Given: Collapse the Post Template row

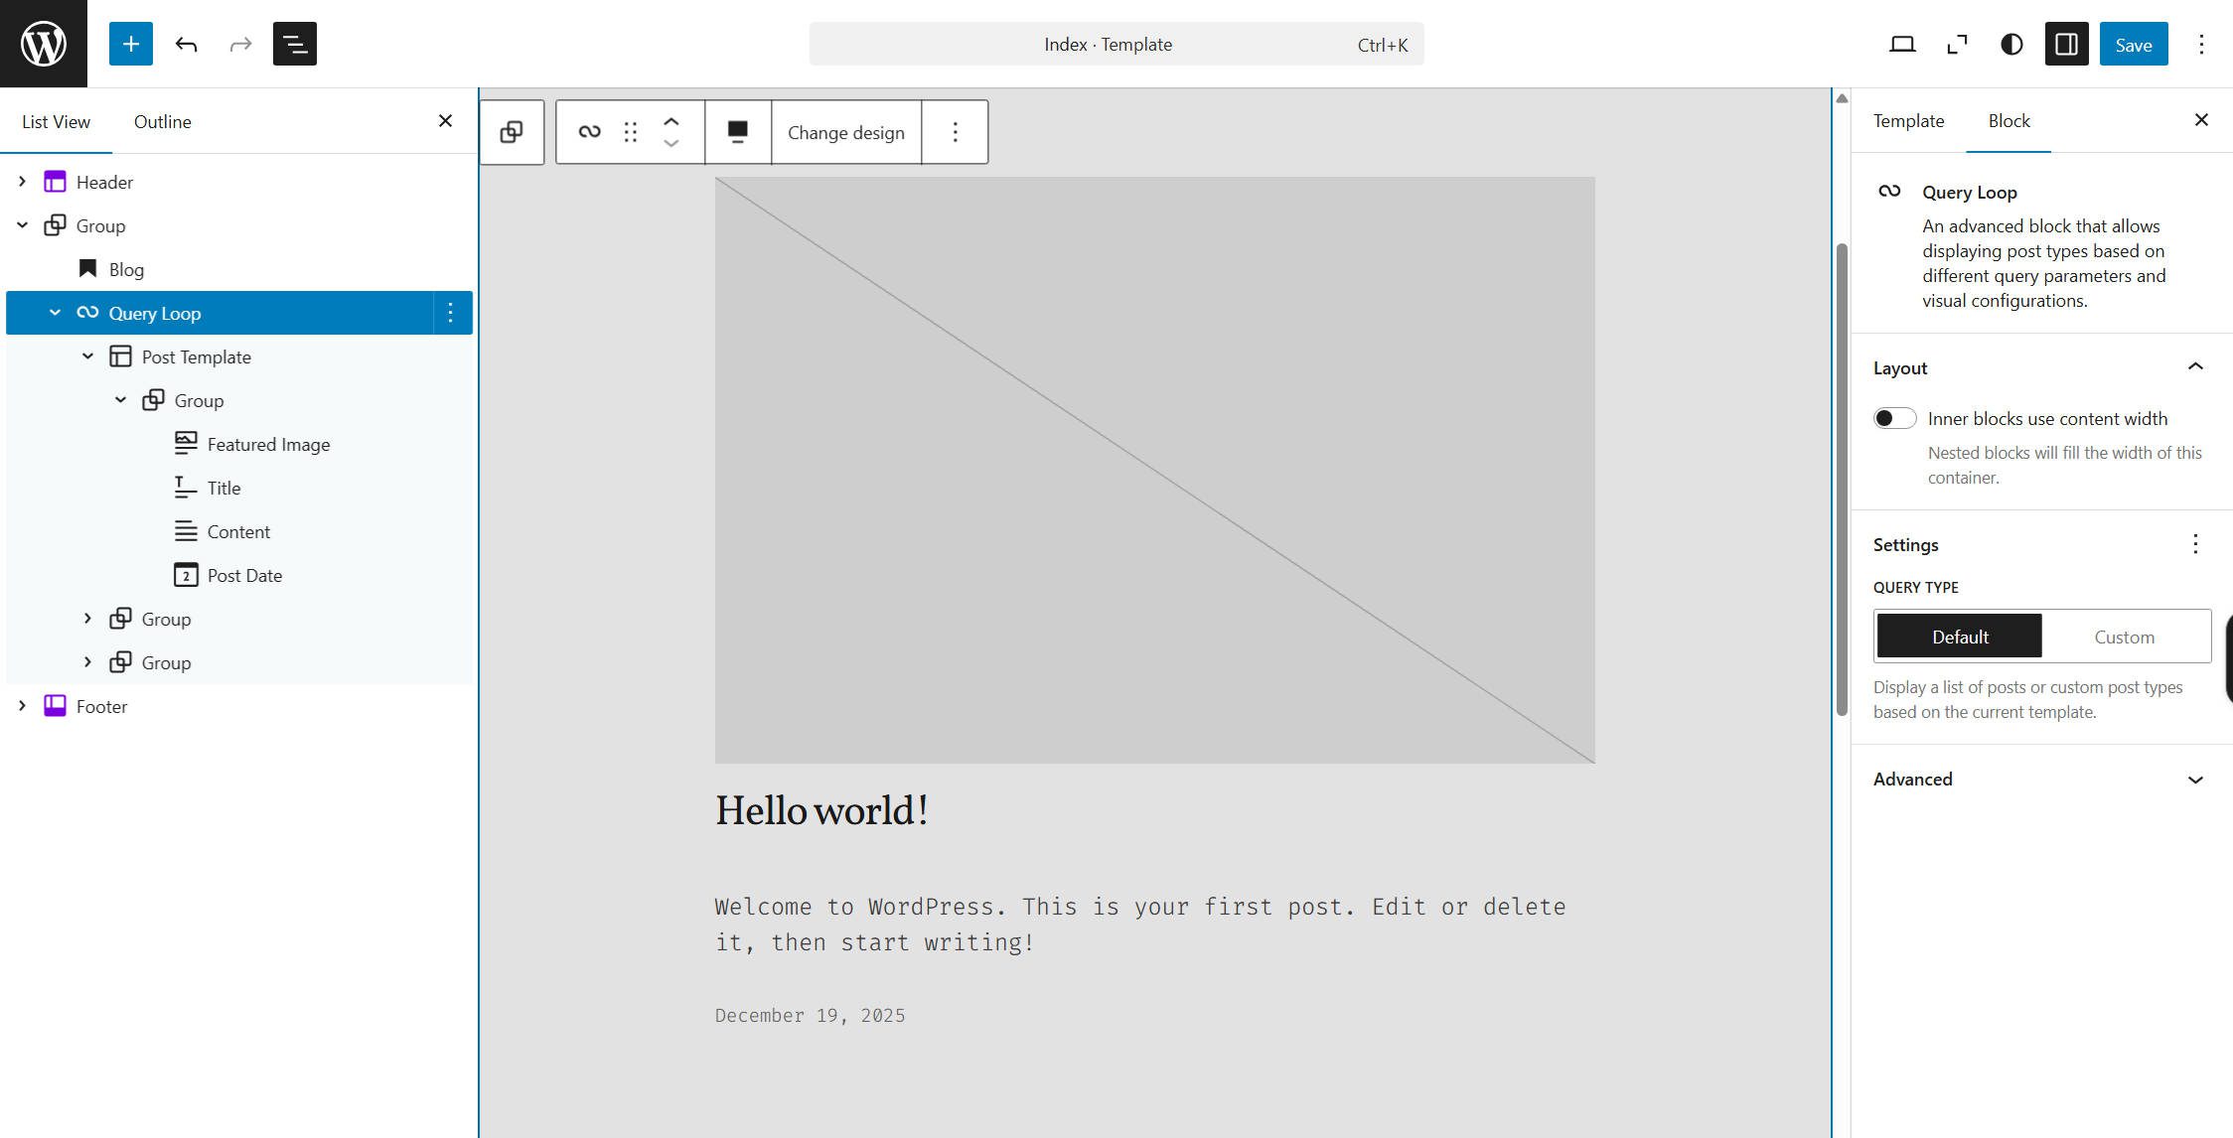Looking at the screenshot, I should [x=87, y=356].
